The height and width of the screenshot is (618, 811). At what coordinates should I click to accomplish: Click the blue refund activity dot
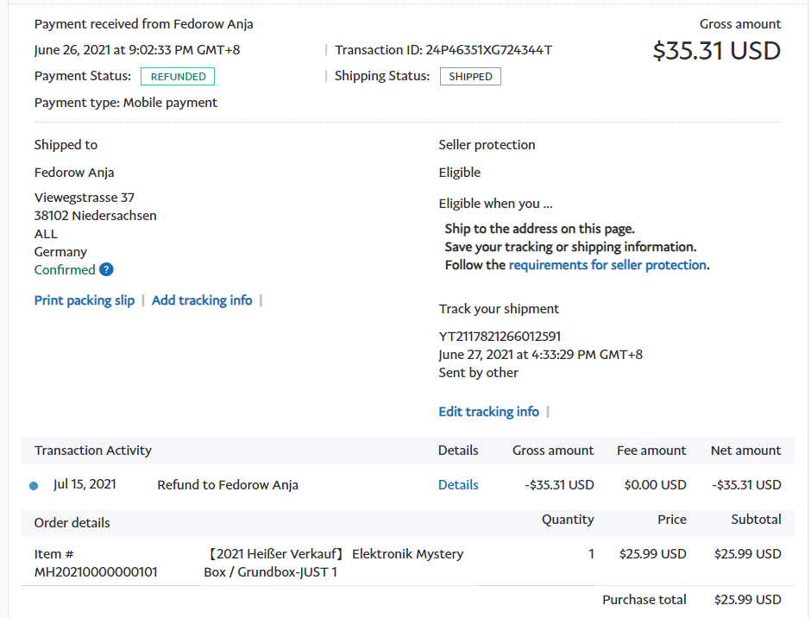click(34, 486)
